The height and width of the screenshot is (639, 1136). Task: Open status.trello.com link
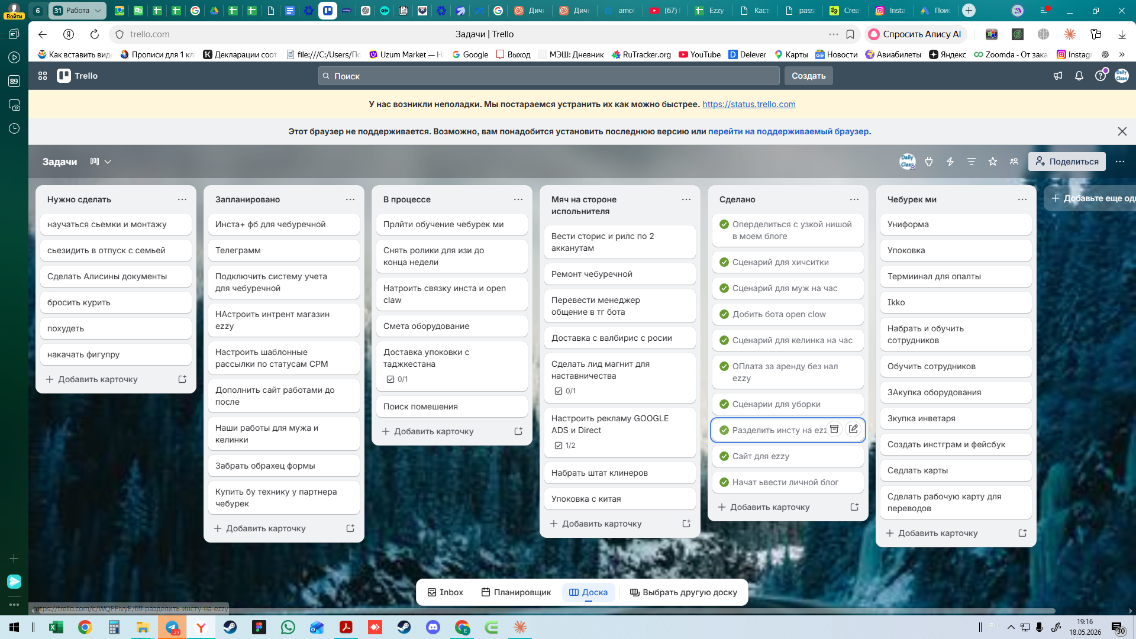pyautogui.click(x=749, y=104)
